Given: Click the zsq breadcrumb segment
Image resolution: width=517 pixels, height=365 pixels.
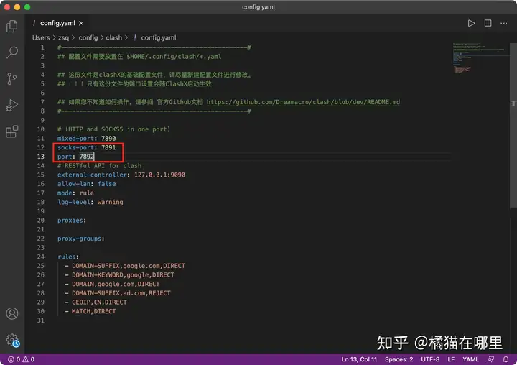Looking at the screenshot, I should tap(64, 37).
